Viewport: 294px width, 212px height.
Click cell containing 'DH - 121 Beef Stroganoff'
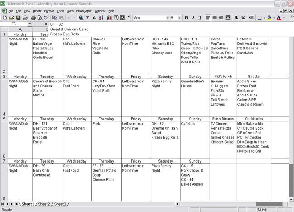pos(47,140)
